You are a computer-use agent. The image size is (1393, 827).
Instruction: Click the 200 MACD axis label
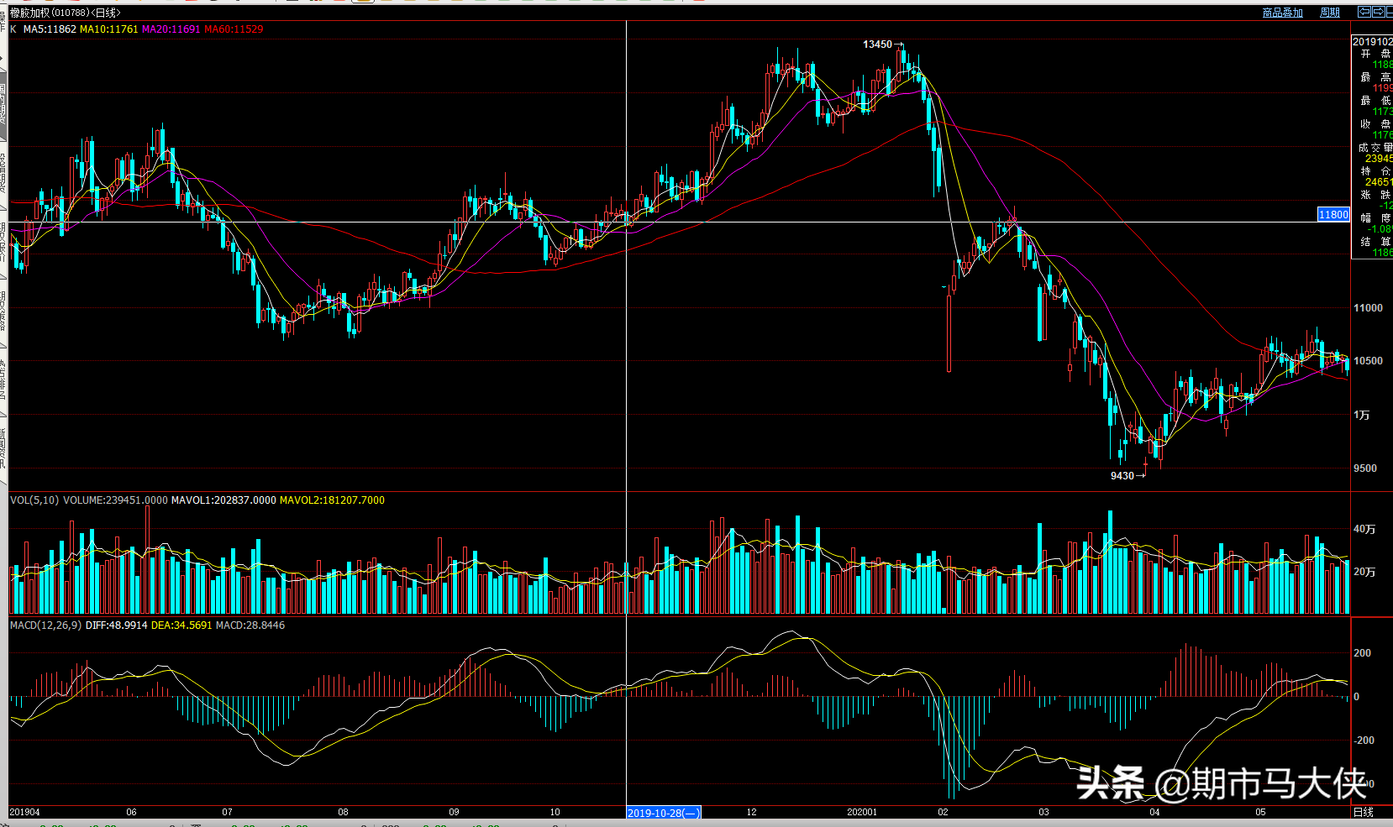1362,652
